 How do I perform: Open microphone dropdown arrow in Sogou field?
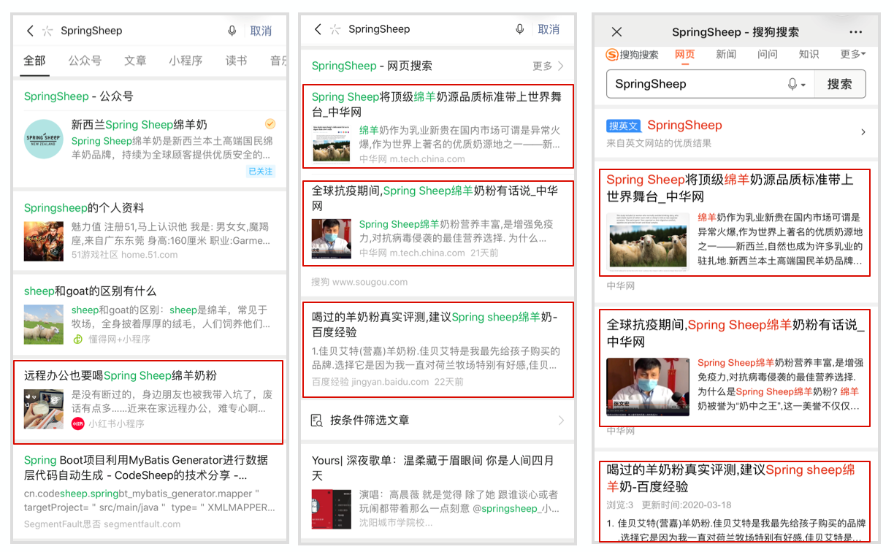pyautogui.click(x=803, y=85)
